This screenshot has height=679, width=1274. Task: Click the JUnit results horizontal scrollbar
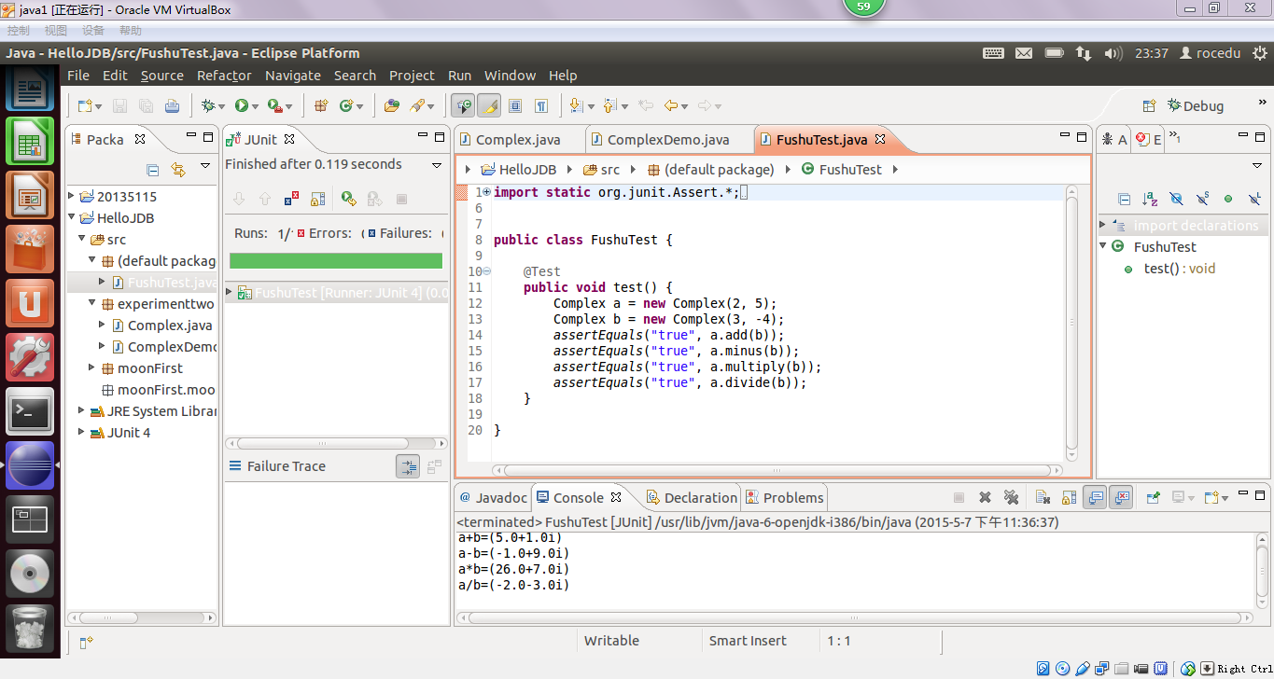pyautogui.click(x=336, y=444)
